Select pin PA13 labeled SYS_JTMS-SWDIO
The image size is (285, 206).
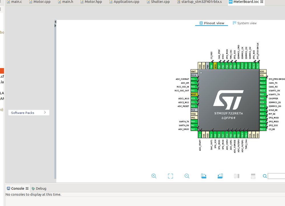(263, 79)
